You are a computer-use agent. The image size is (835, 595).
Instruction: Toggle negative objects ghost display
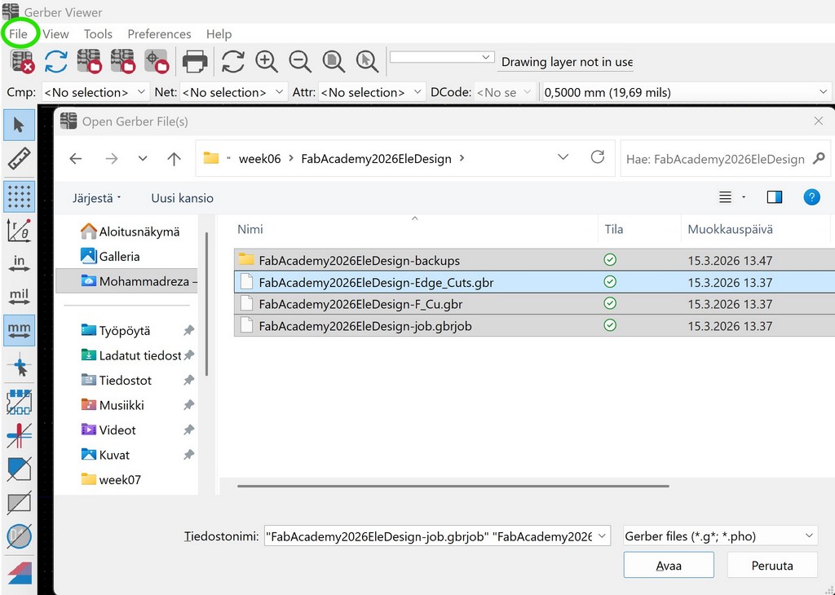coord(20,503)
